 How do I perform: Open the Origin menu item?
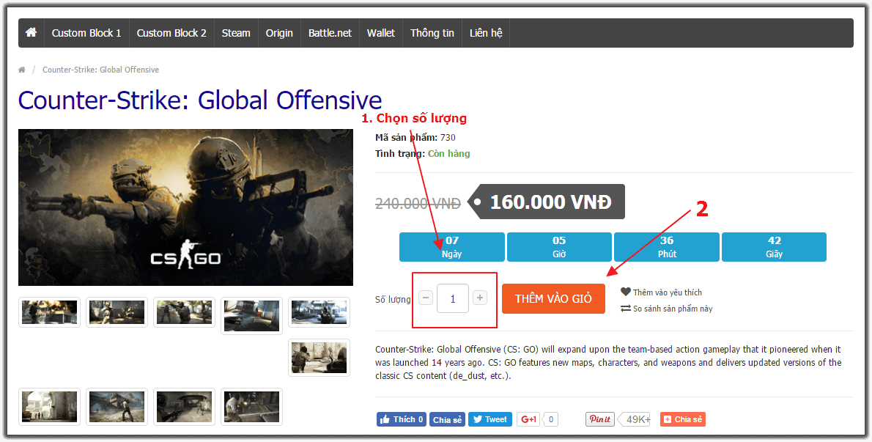[279, 33]
